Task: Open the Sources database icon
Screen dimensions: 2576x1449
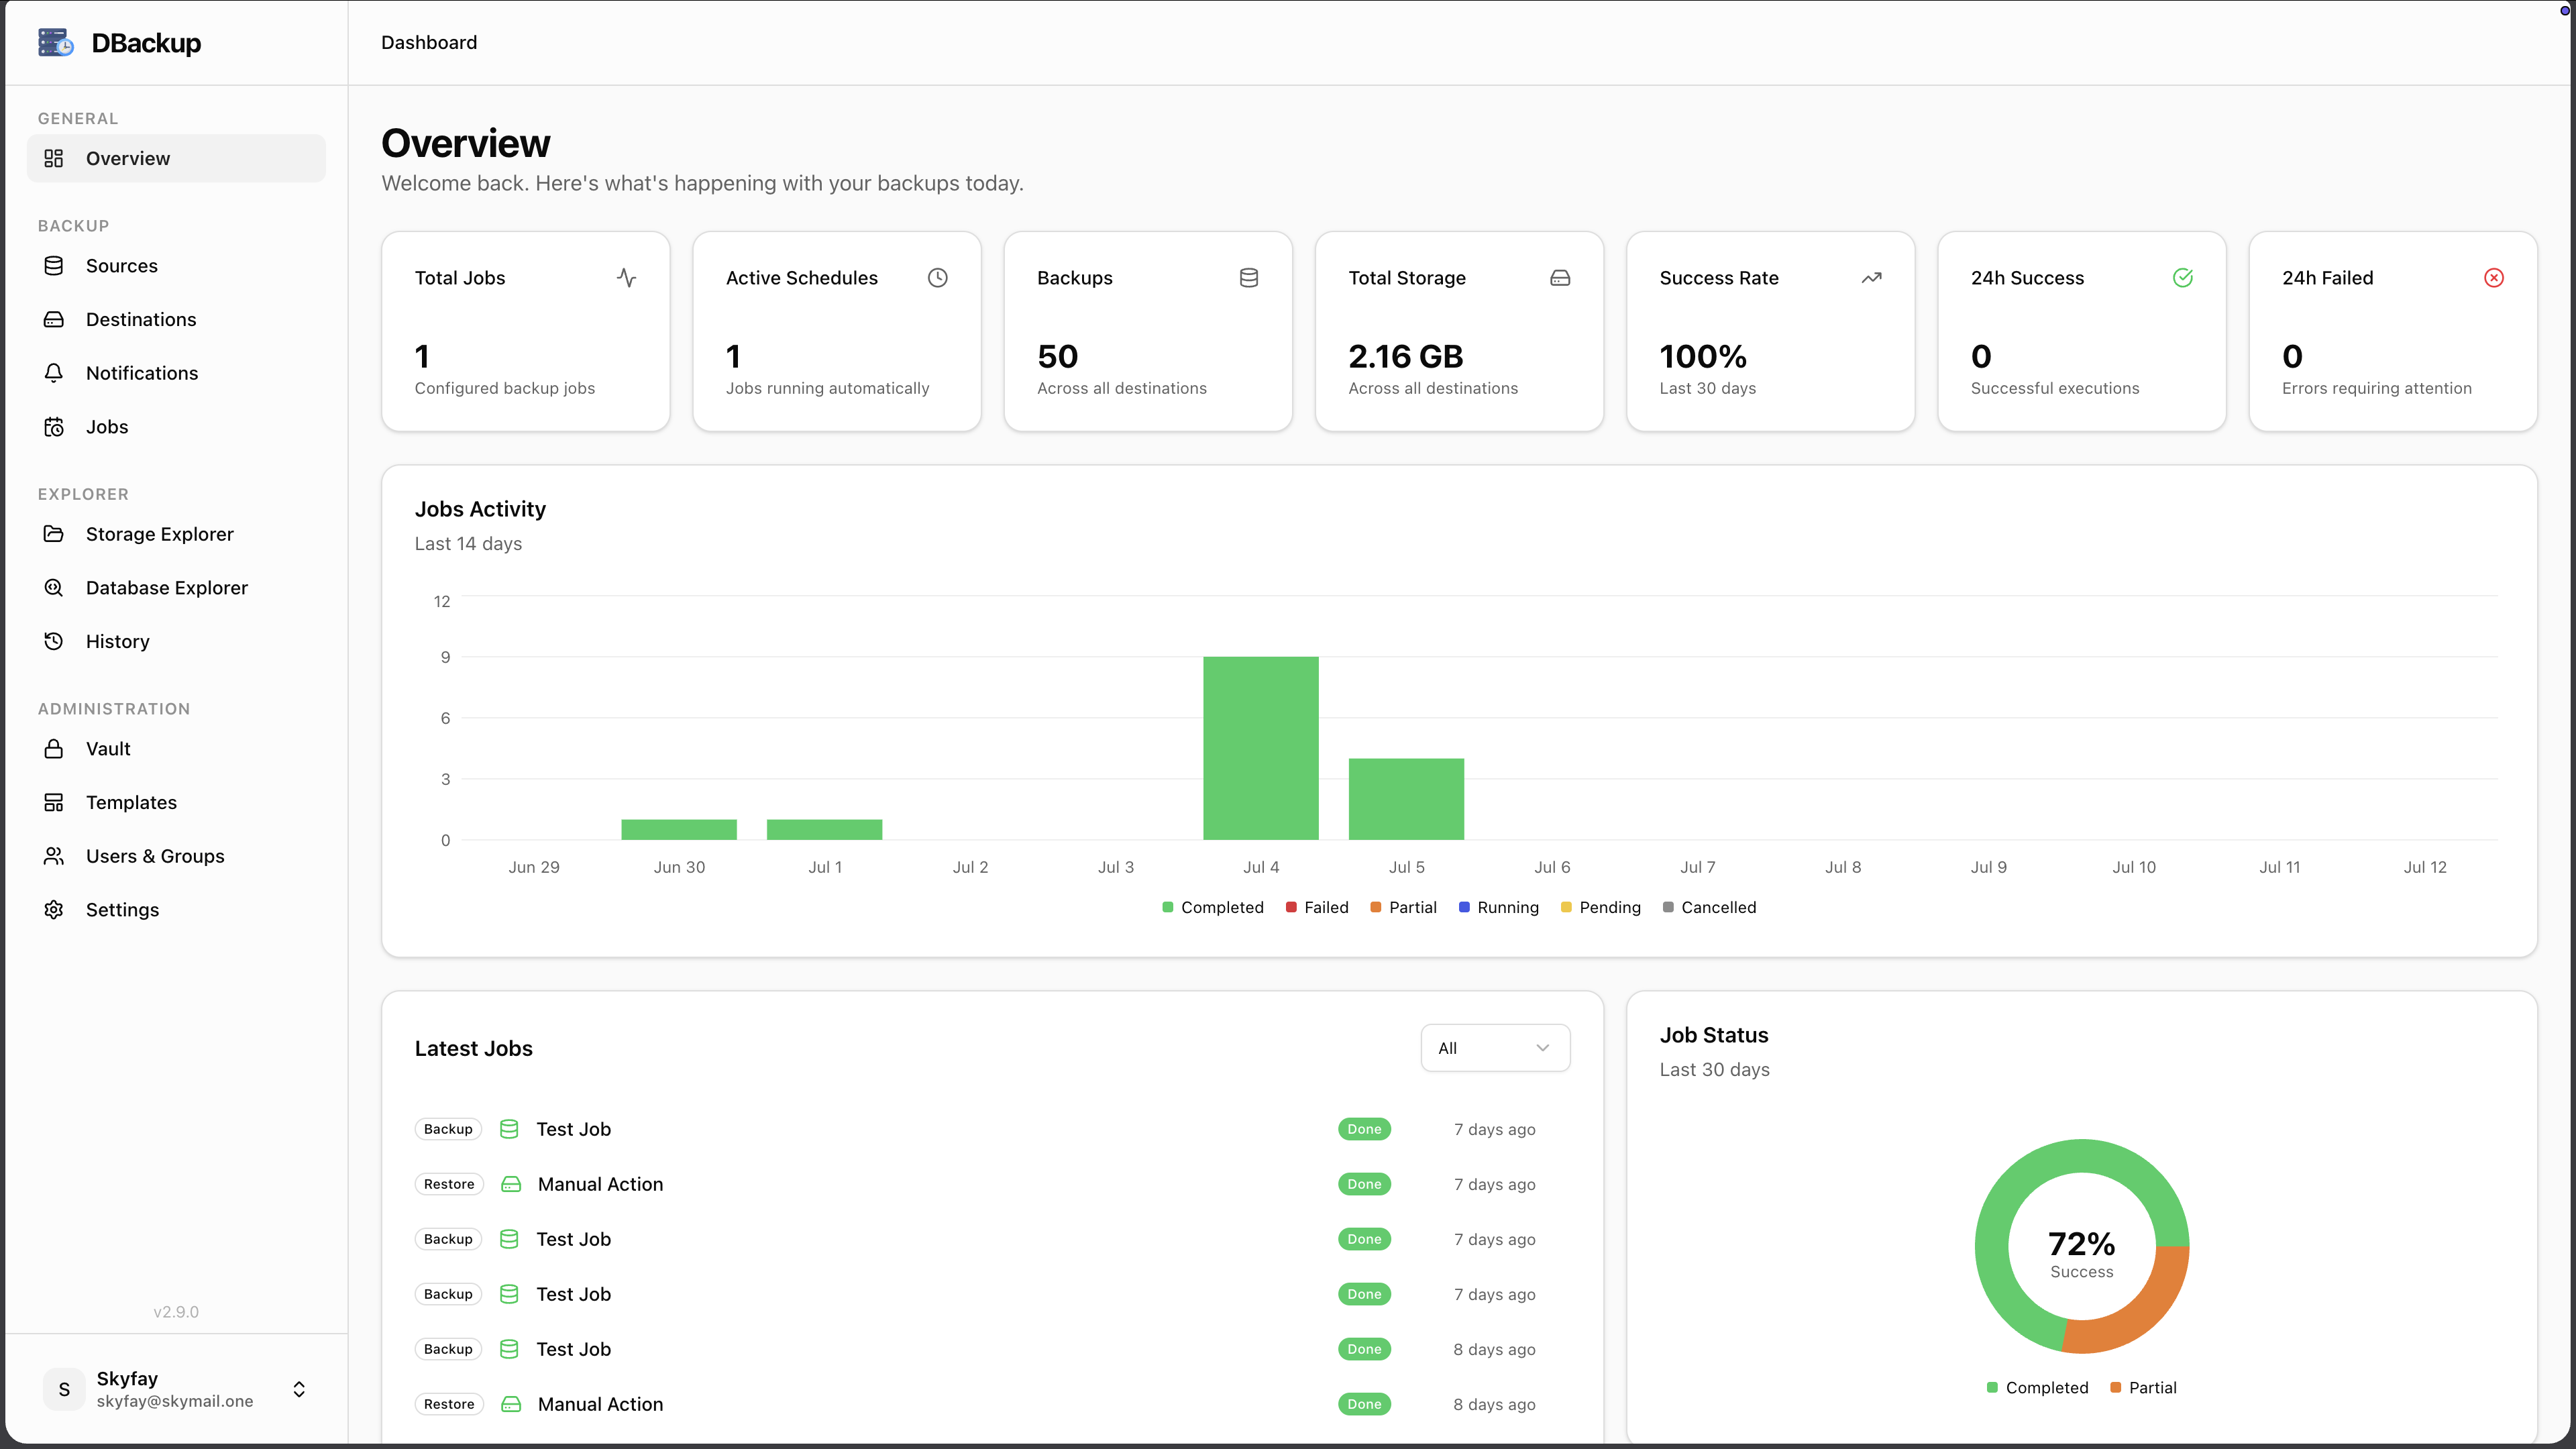Action: click(x=54, y=266)
